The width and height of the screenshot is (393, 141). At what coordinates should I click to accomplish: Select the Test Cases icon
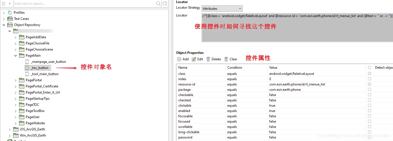pos(10,19)
